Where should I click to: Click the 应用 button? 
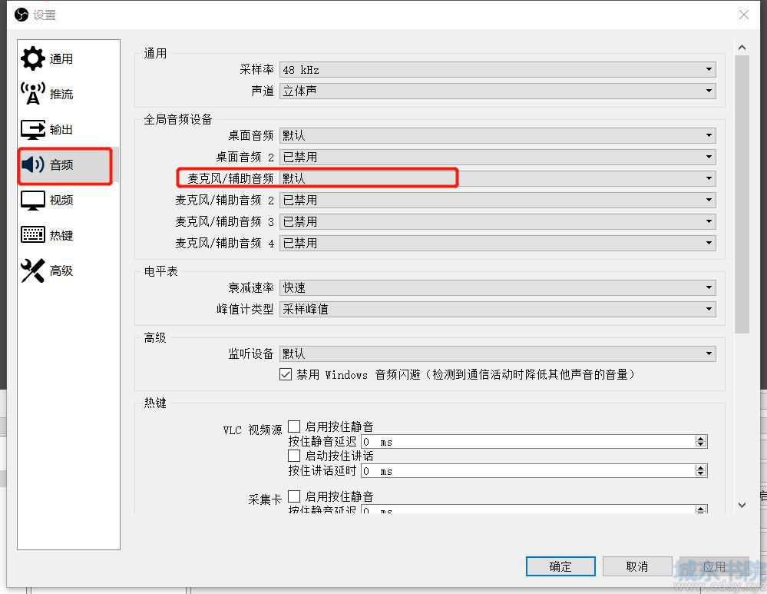(x=714, y=566)
